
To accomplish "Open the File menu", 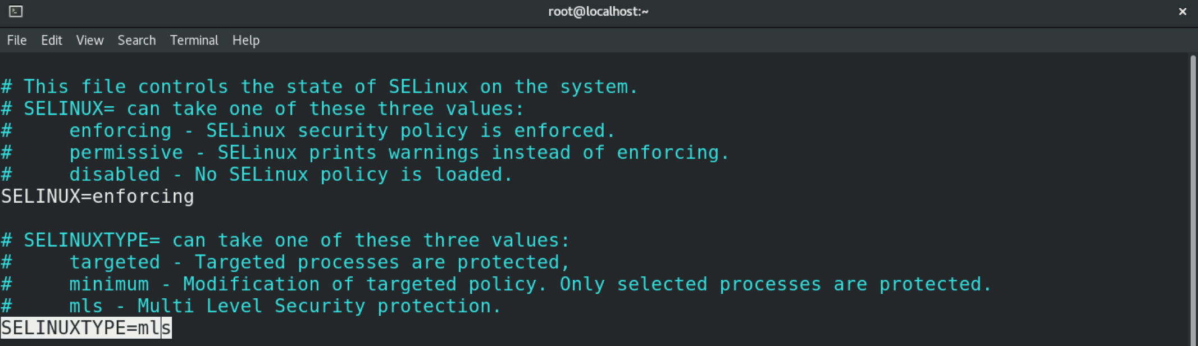I will pyautogui.click(x=17, y=40).
